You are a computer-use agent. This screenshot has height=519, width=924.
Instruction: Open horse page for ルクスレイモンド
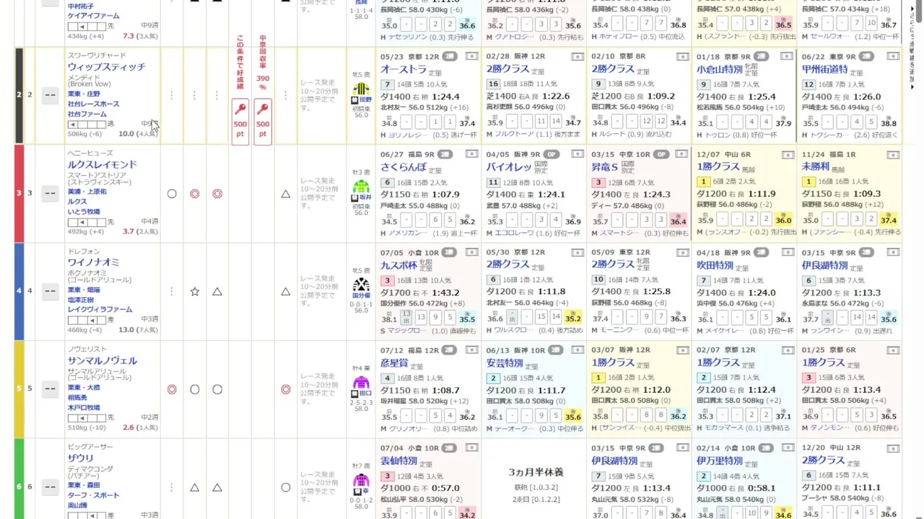click(x=102, y=164)
